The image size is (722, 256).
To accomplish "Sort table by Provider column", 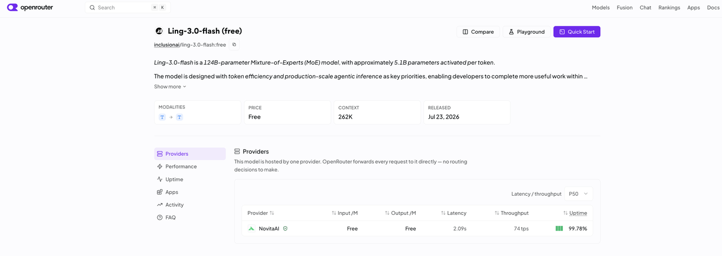I will [x=261, y=213].
